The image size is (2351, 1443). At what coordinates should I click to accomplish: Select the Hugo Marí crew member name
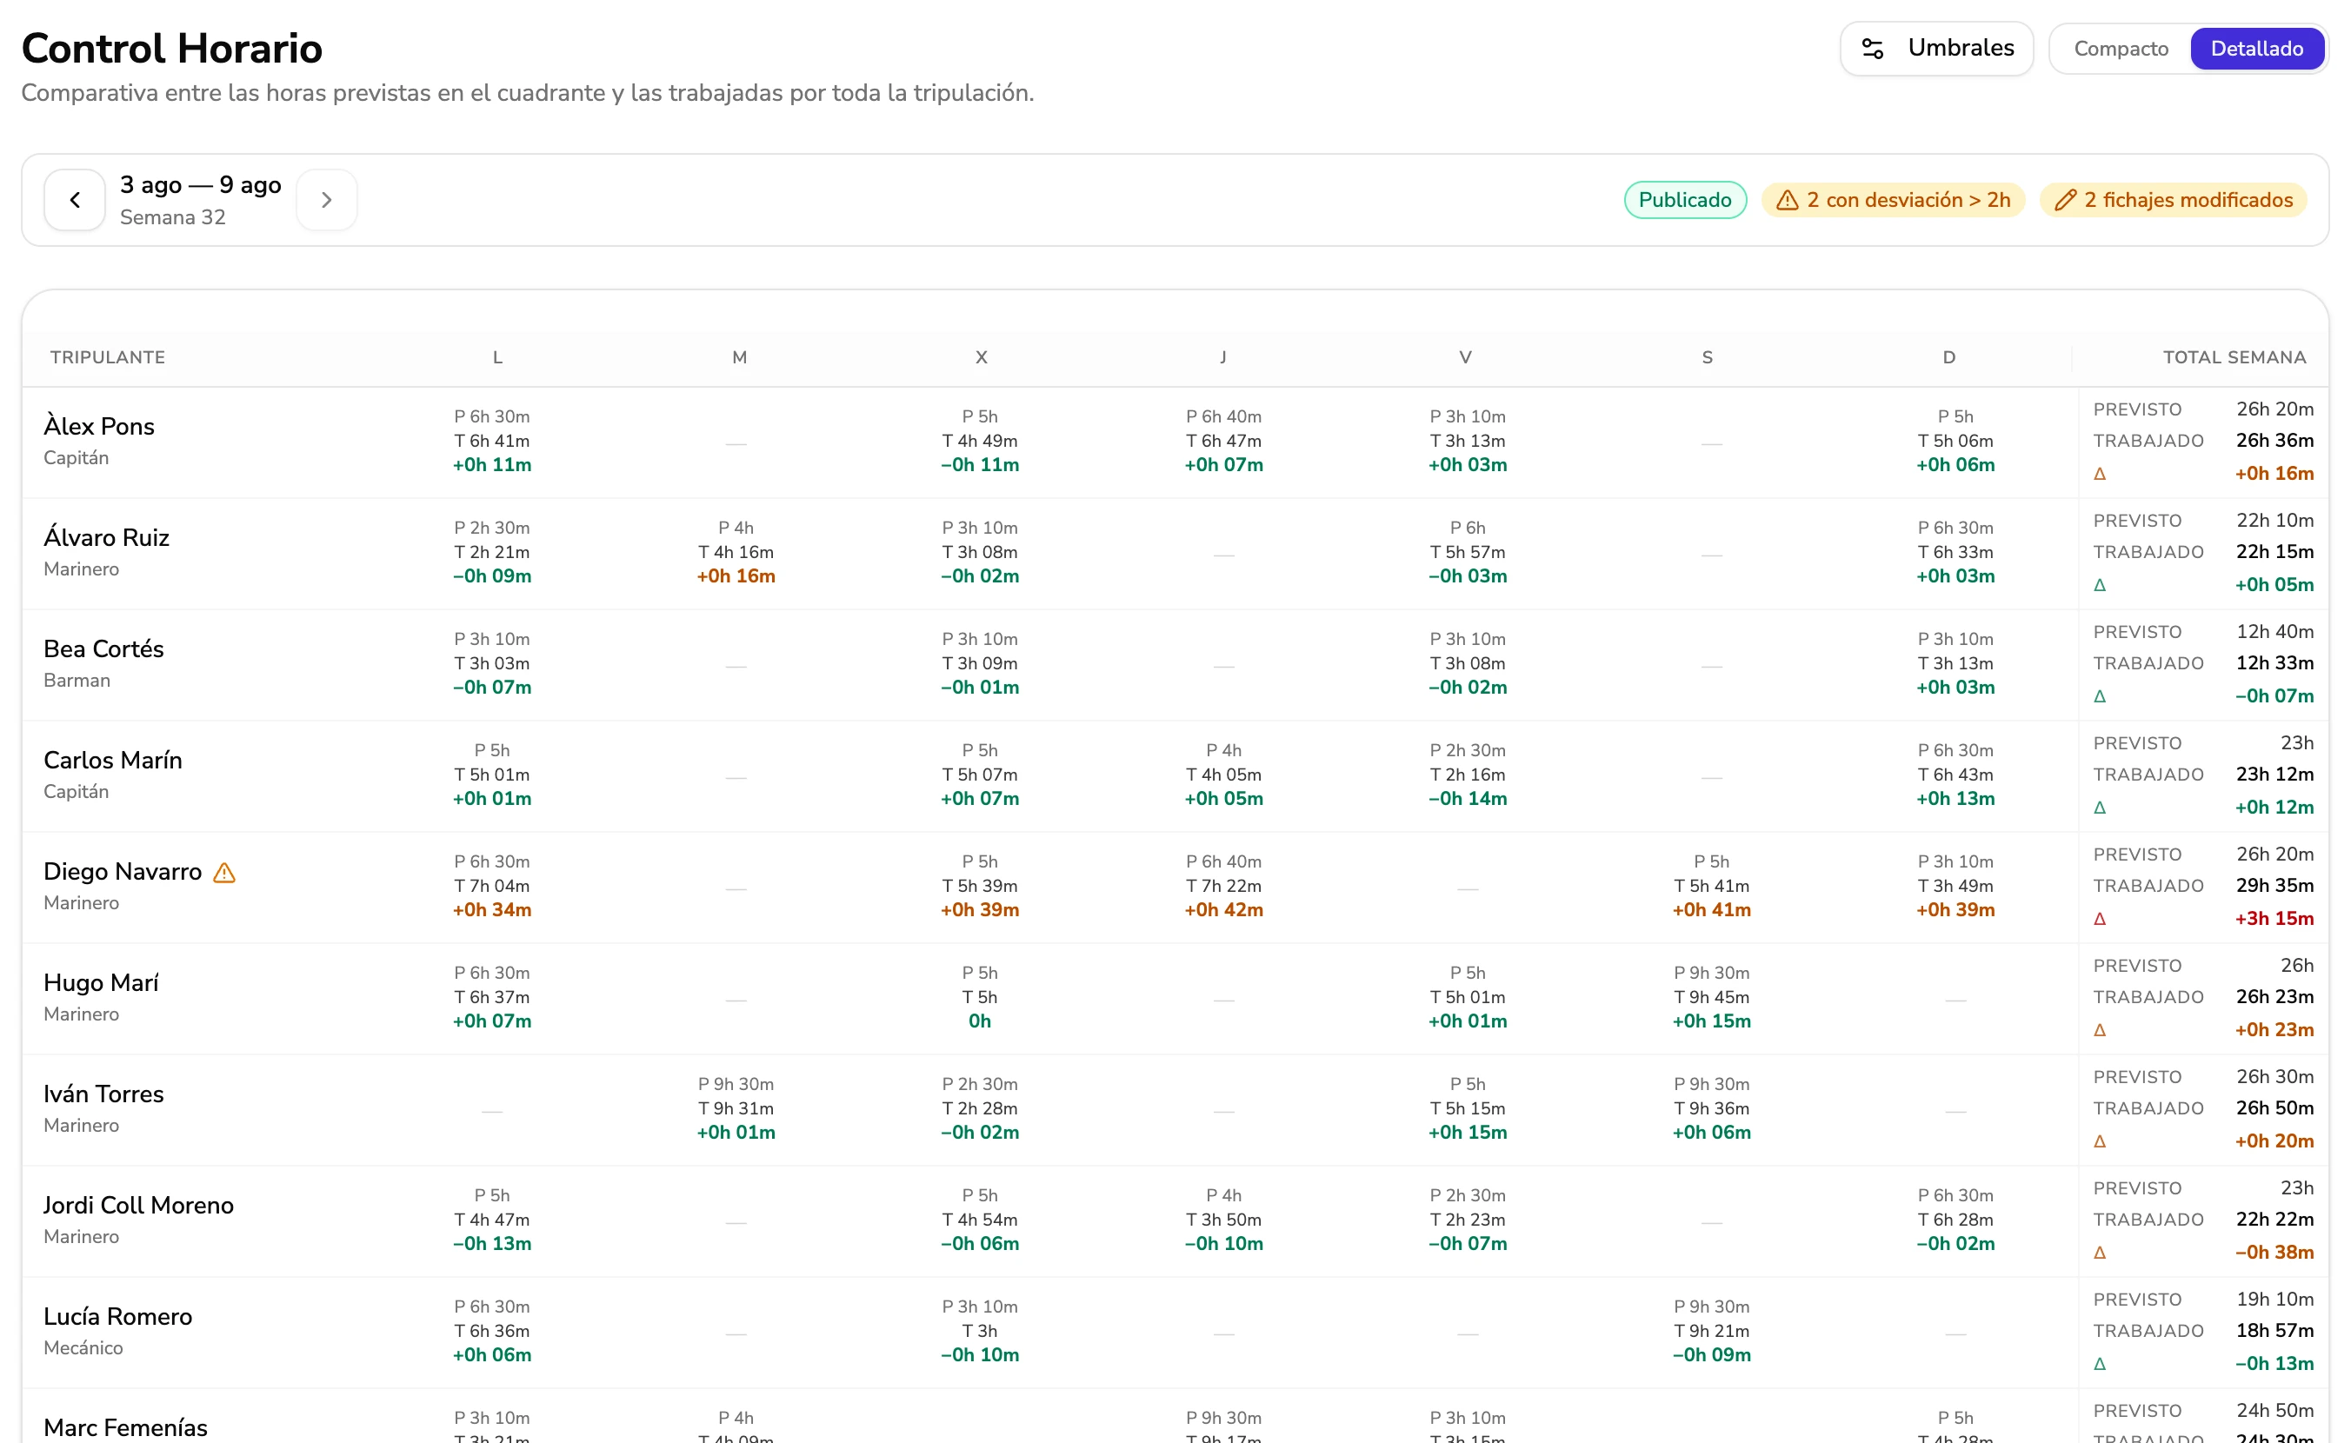(101, 982)
